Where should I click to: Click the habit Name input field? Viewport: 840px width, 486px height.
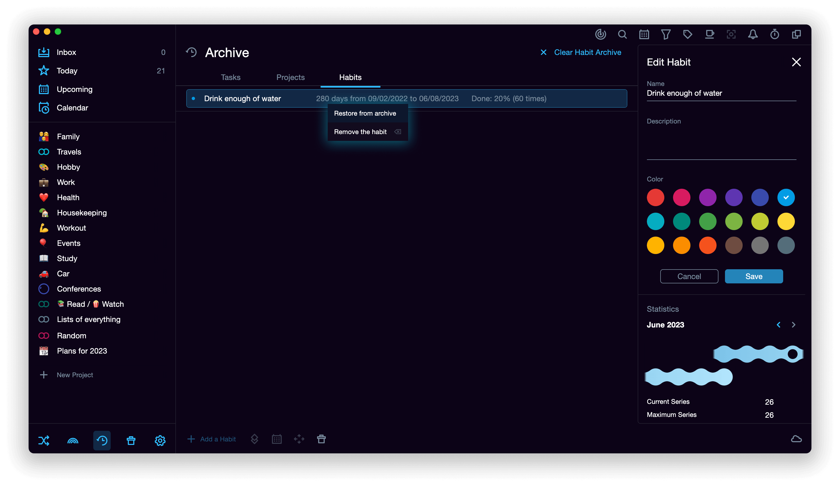pyautogui.click(x=721, y=93)
